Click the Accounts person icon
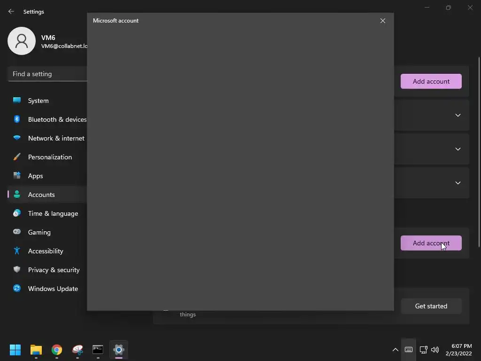 17,194
